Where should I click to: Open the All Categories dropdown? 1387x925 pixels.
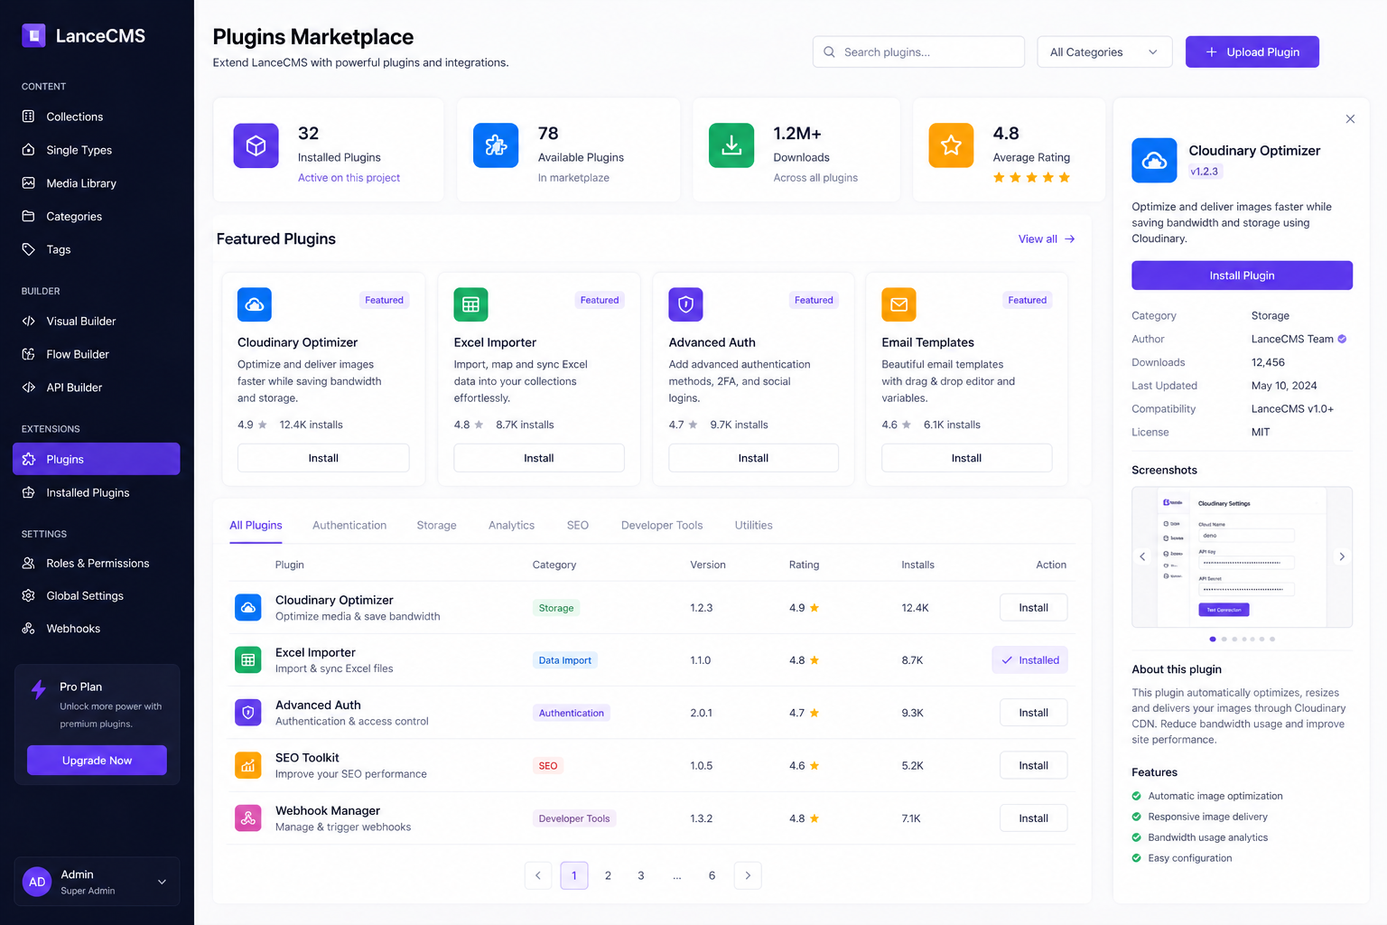[x=1103, y=52]
